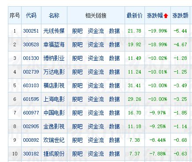Viewport: 192px width, 162px height.
Task: Open 资金流 for 横店影视
Action: [x=96, y=85]
